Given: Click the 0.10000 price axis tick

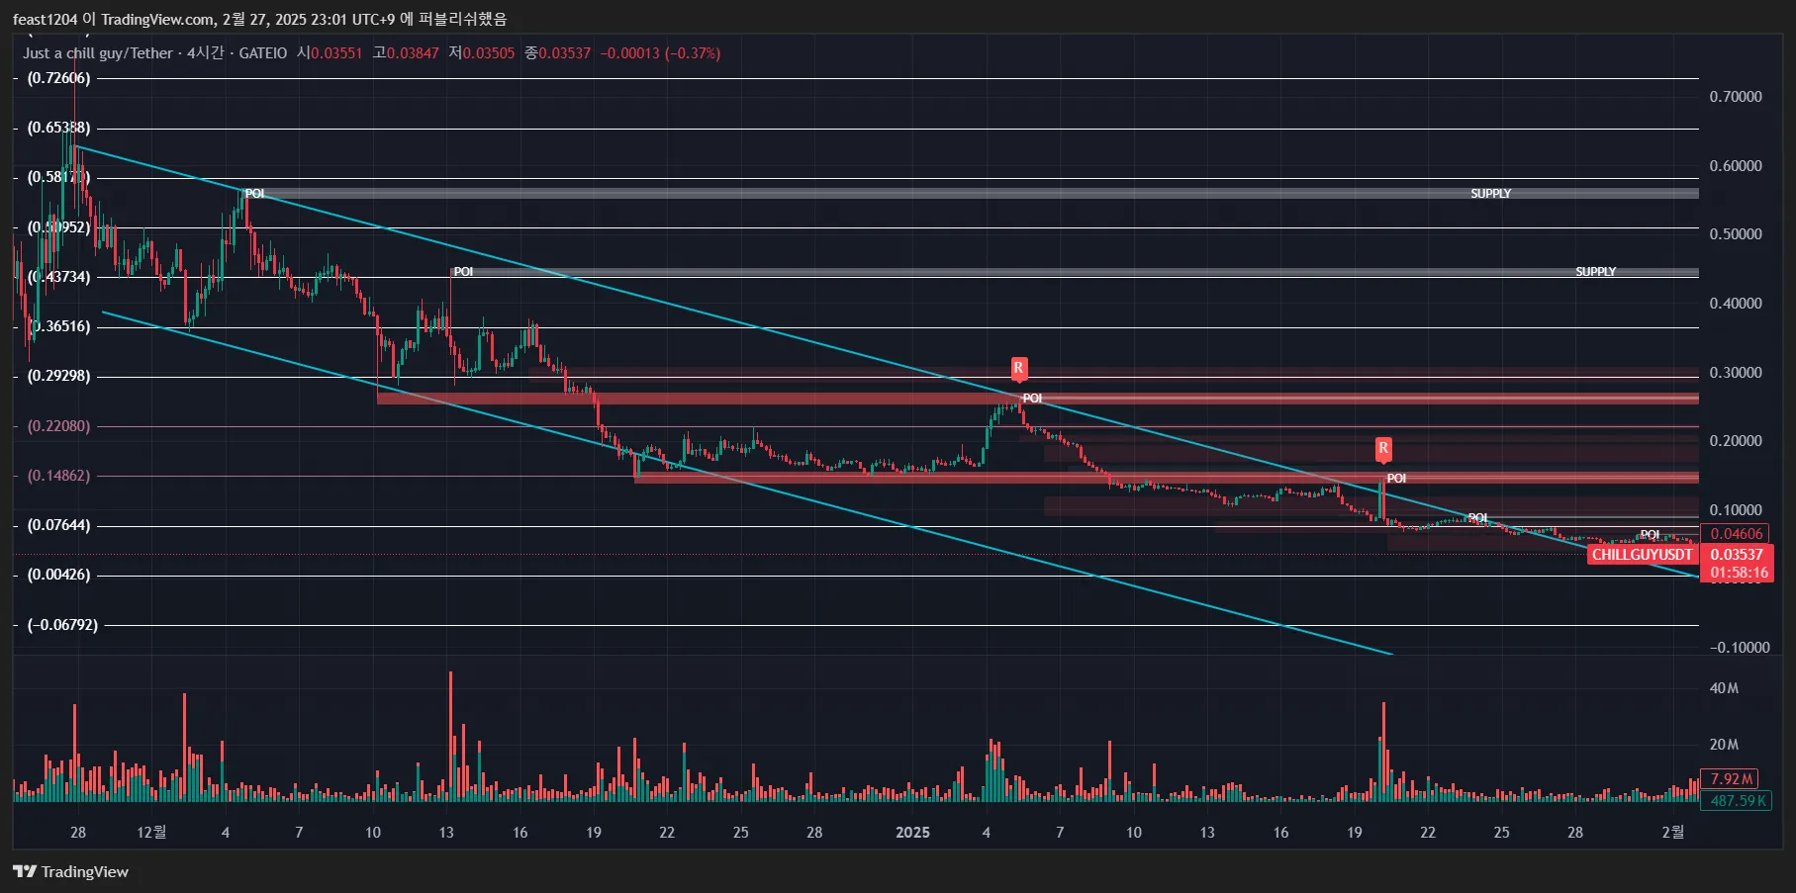Looking at the screenshot, I should pos(1736,510).
